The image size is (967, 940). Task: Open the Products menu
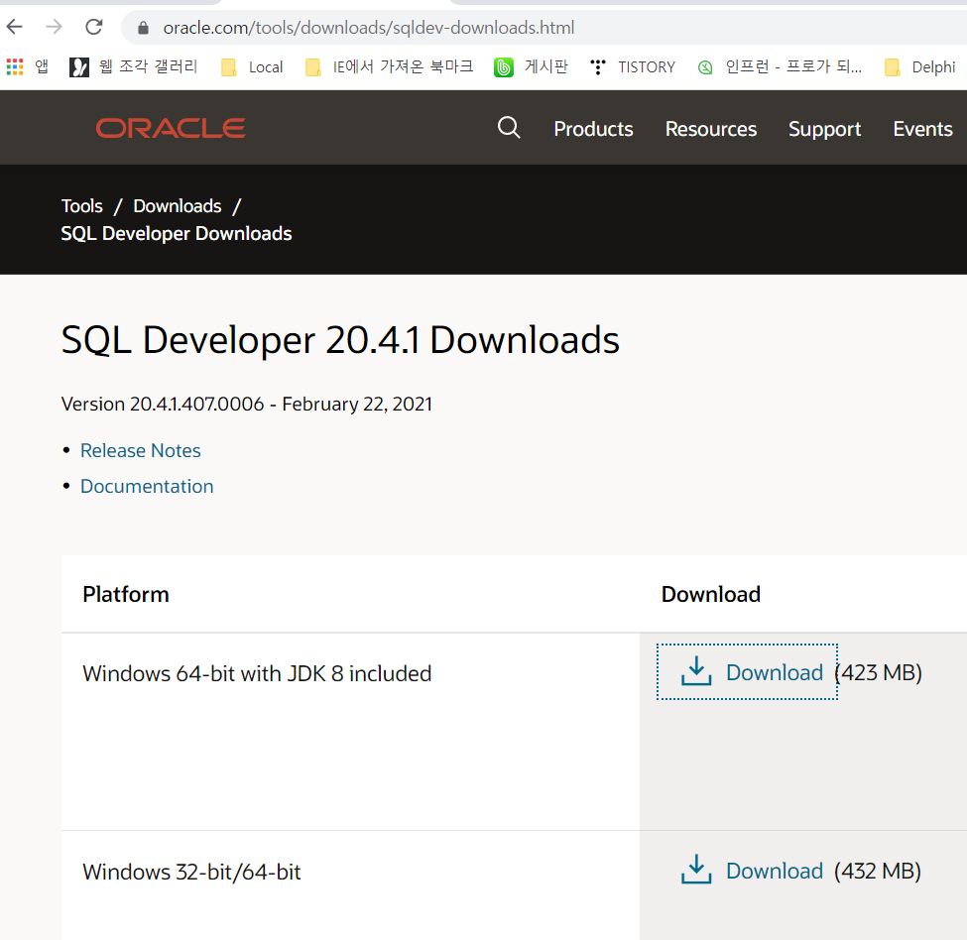point(593,129)
